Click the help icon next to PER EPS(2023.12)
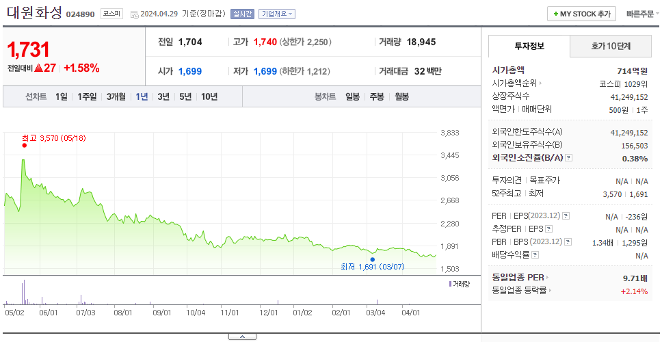This screenshot has width=662, height=342. click(566, 216)
